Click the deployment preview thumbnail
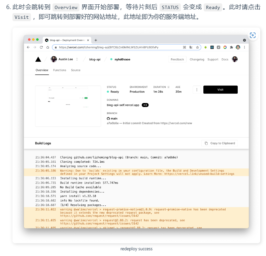The height and width of the screenshot is (256, 266). coord(68,106)
